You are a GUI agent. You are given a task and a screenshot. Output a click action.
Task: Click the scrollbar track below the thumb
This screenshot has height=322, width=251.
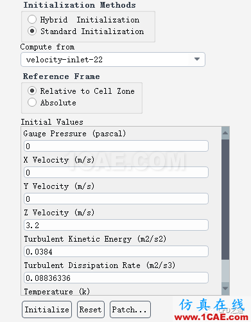(225, 271)
